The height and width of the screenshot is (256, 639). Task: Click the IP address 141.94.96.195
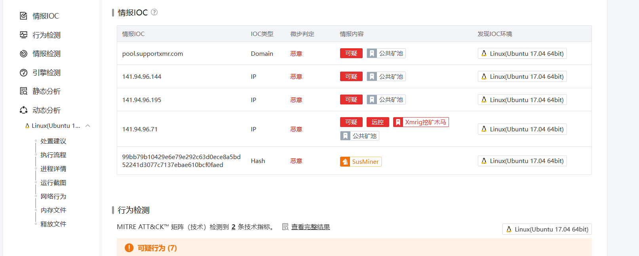(142, 100)
